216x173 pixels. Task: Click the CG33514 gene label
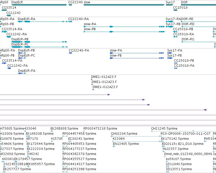point(9,7)
